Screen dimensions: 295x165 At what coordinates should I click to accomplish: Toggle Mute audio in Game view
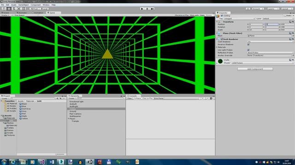[195, 15]
